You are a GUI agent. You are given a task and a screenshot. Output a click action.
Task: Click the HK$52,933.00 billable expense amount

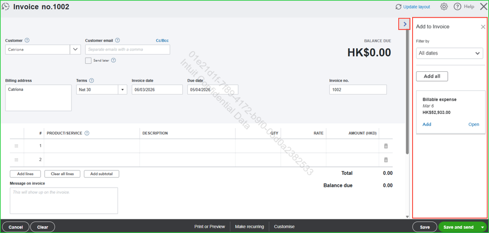(437, 113)
